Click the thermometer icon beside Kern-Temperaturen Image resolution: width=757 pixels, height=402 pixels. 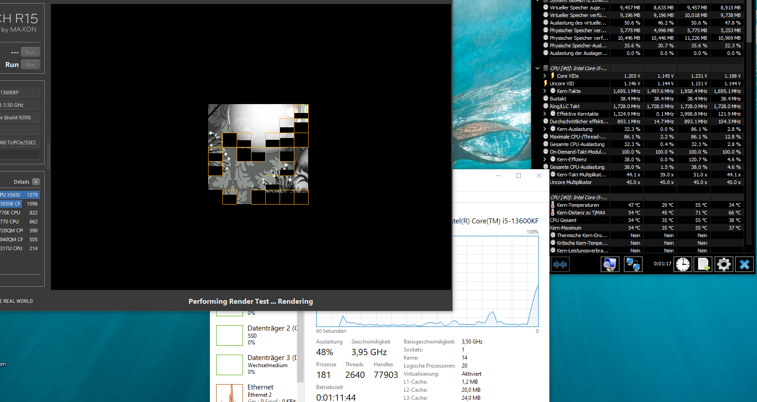[553, 205]
